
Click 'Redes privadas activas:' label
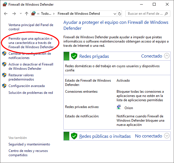(82, 107)
